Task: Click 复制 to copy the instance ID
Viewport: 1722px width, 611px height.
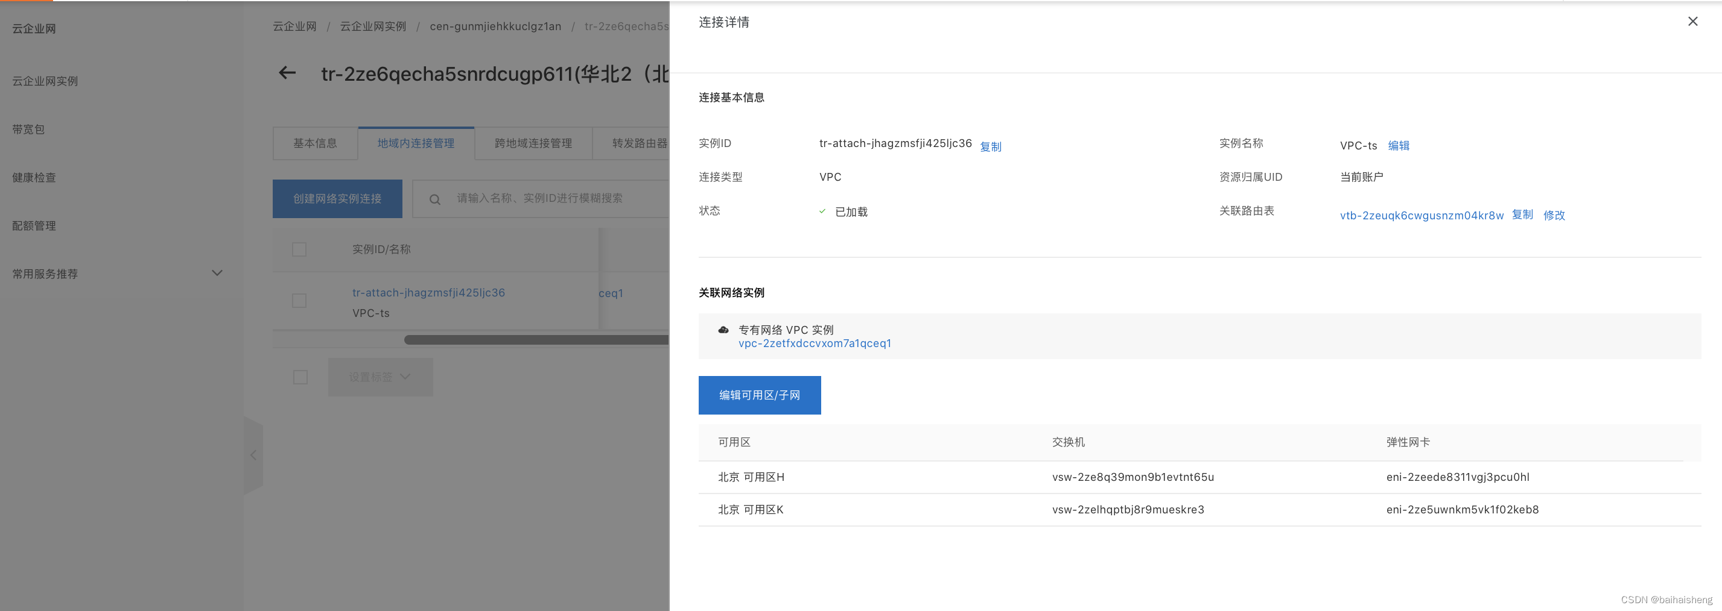Action: tap(990, 146)
